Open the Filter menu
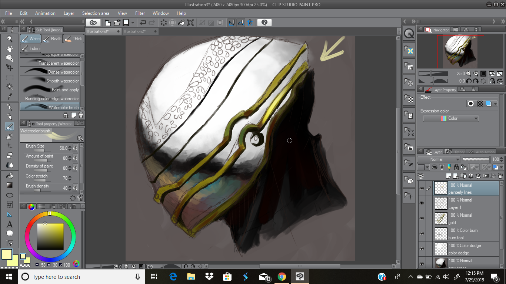This screenshot has height=284, width=506. [140, 13]
